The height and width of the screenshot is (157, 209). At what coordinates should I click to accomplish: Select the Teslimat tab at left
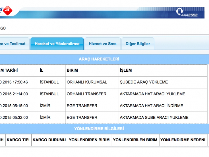[x=14, y=44]
